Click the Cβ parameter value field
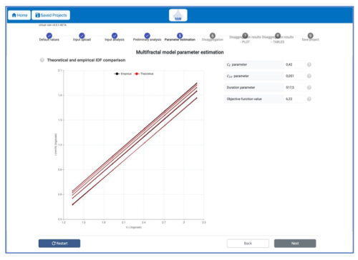Screen dimensions: 358x260 (x=294, y=64)
